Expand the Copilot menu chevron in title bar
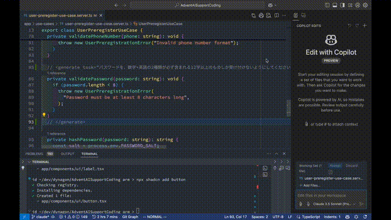The image size is (391, 220). 276,5
